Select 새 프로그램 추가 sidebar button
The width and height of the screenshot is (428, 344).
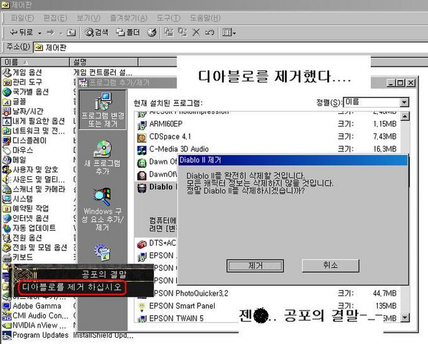103,158
